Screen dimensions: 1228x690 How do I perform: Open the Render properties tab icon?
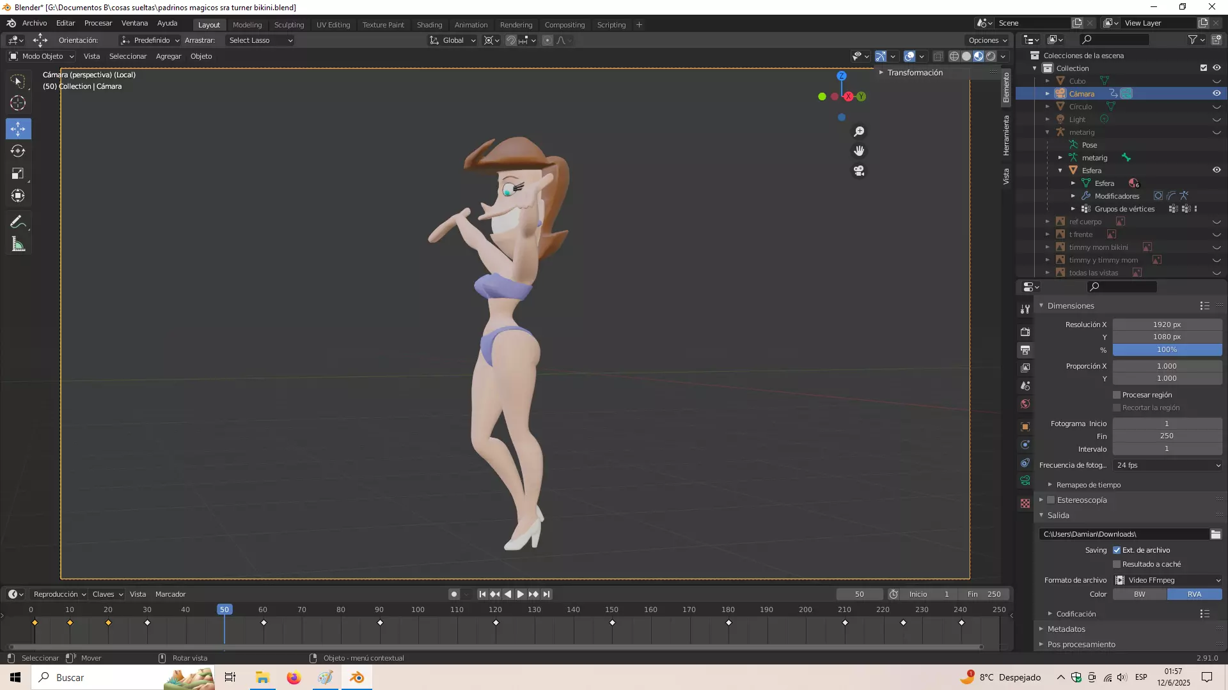click(1025, 332)
